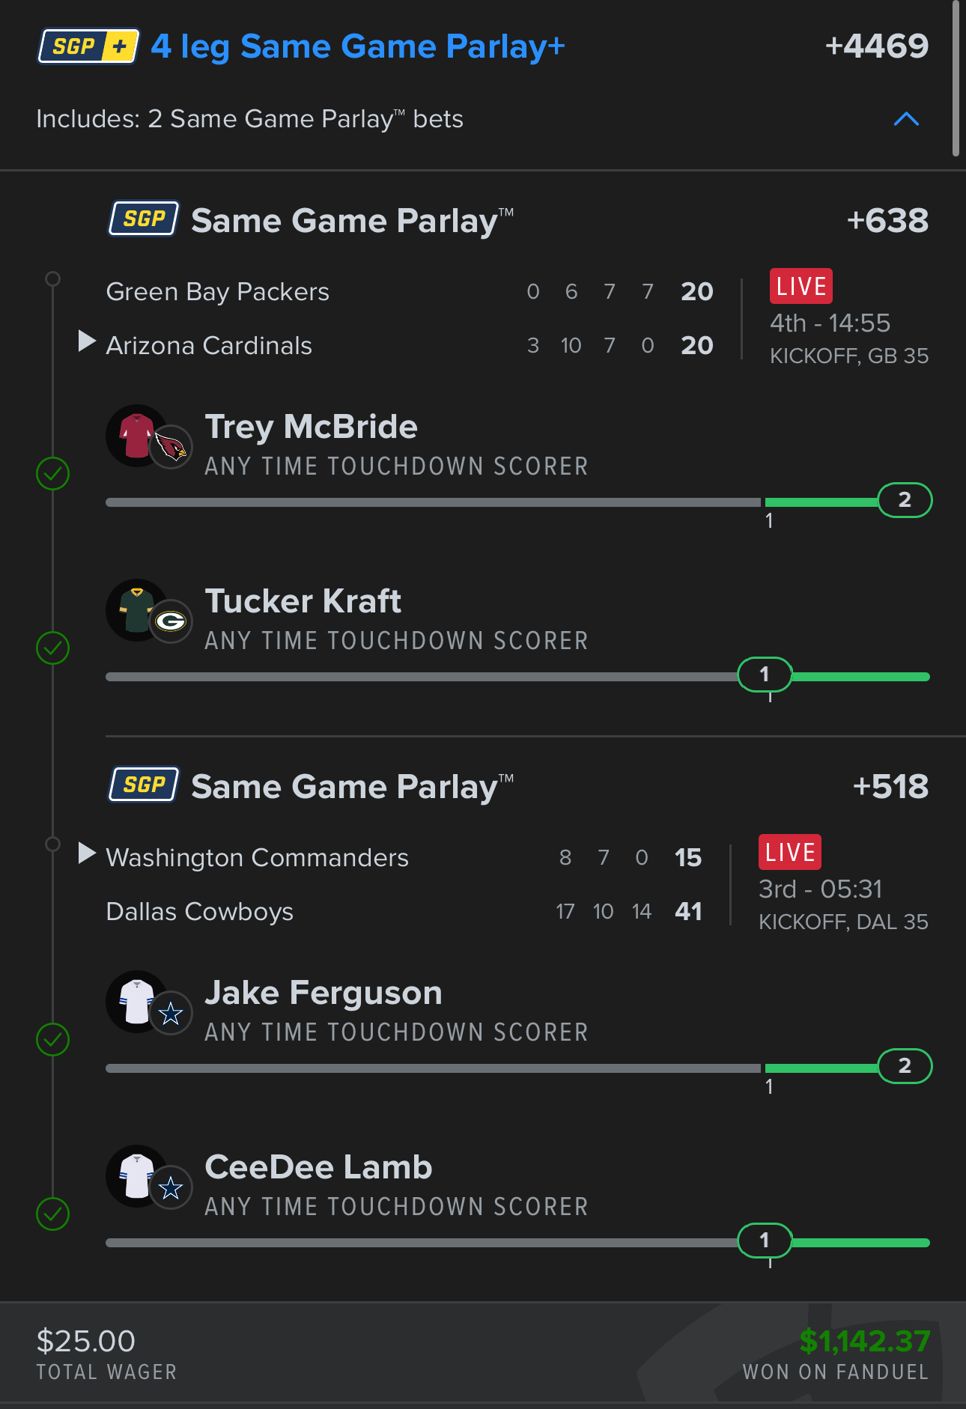Click the LIVE badge for Packers game
The image size is (966, 1409).
point(801,286)
